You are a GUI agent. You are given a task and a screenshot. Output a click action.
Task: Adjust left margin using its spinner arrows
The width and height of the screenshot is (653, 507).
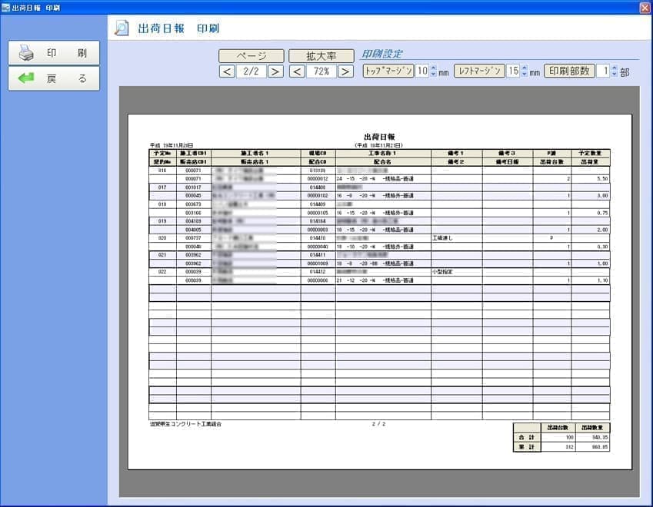[x=525, y=71]
